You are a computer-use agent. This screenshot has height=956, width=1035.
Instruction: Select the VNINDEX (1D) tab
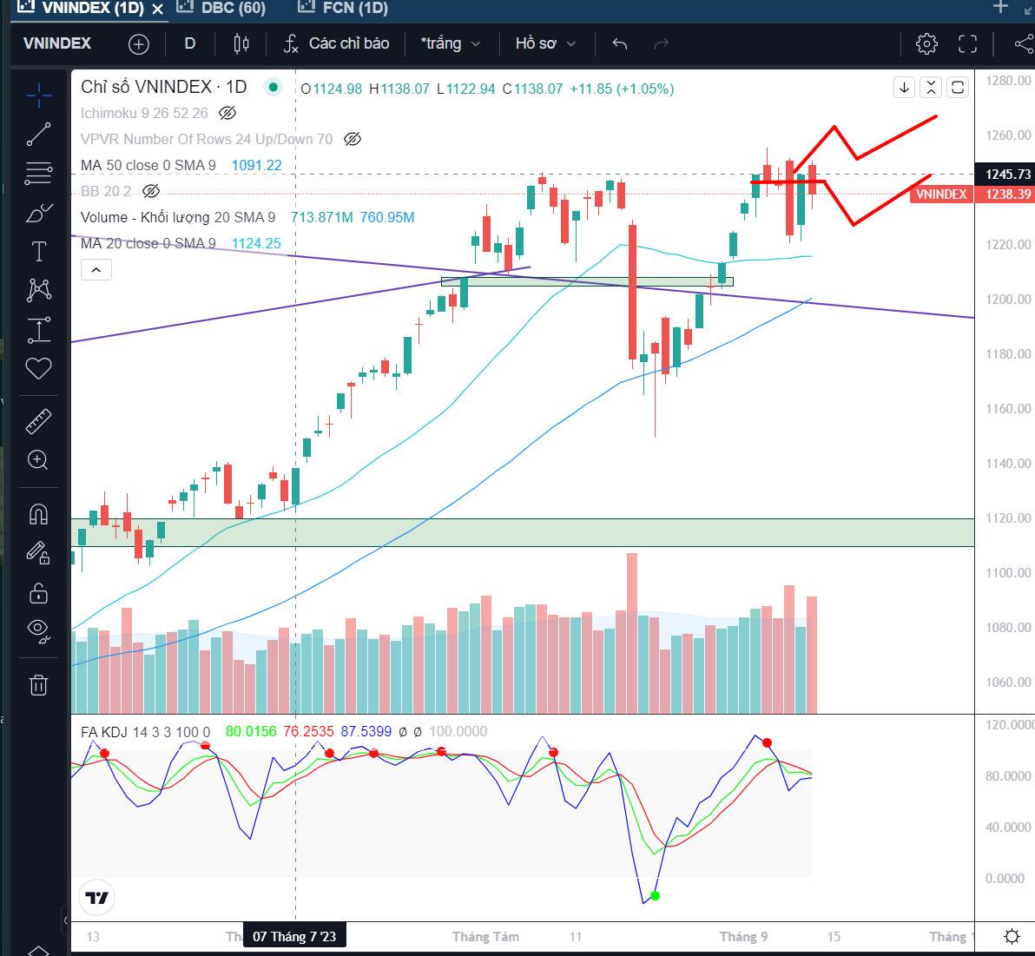coord(80,9)
